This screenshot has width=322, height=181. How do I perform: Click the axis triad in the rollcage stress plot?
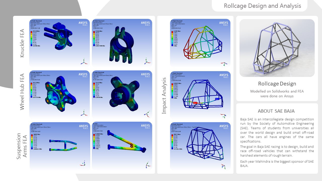pyautogui.click(x=223, y=167)
